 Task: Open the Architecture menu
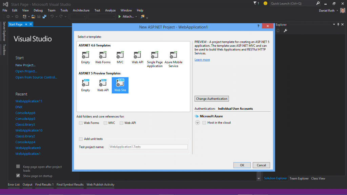coord(81,10)
